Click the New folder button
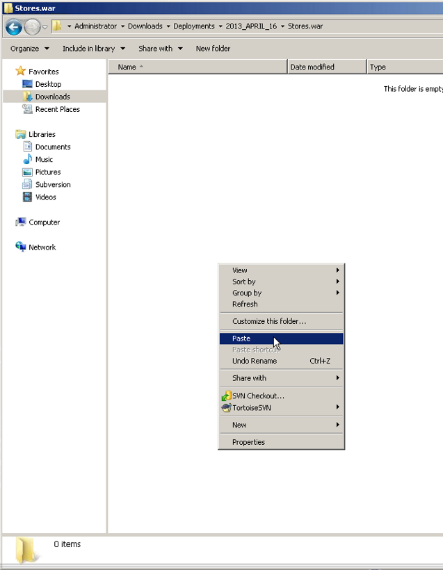 pos(213,49)
